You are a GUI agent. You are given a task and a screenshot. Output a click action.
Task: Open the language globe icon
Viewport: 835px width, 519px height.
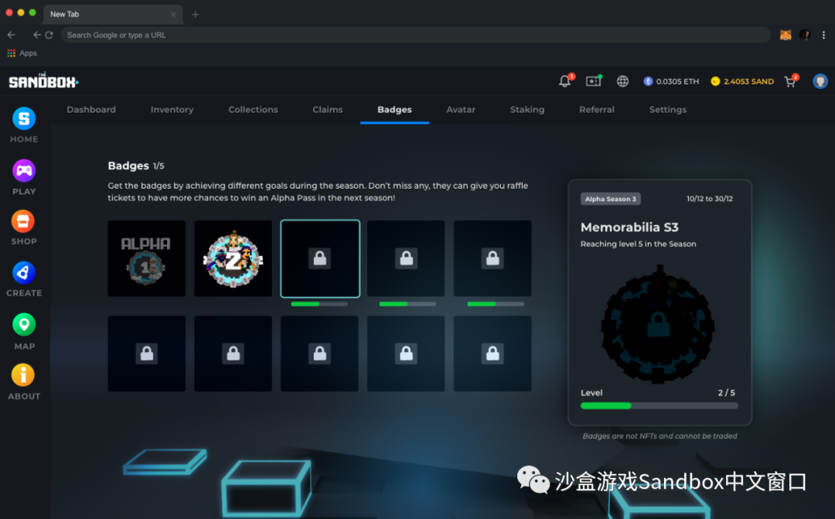tap(622, 81)
